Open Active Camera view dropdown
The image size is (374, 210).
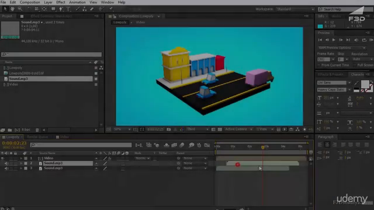[238, 129]
